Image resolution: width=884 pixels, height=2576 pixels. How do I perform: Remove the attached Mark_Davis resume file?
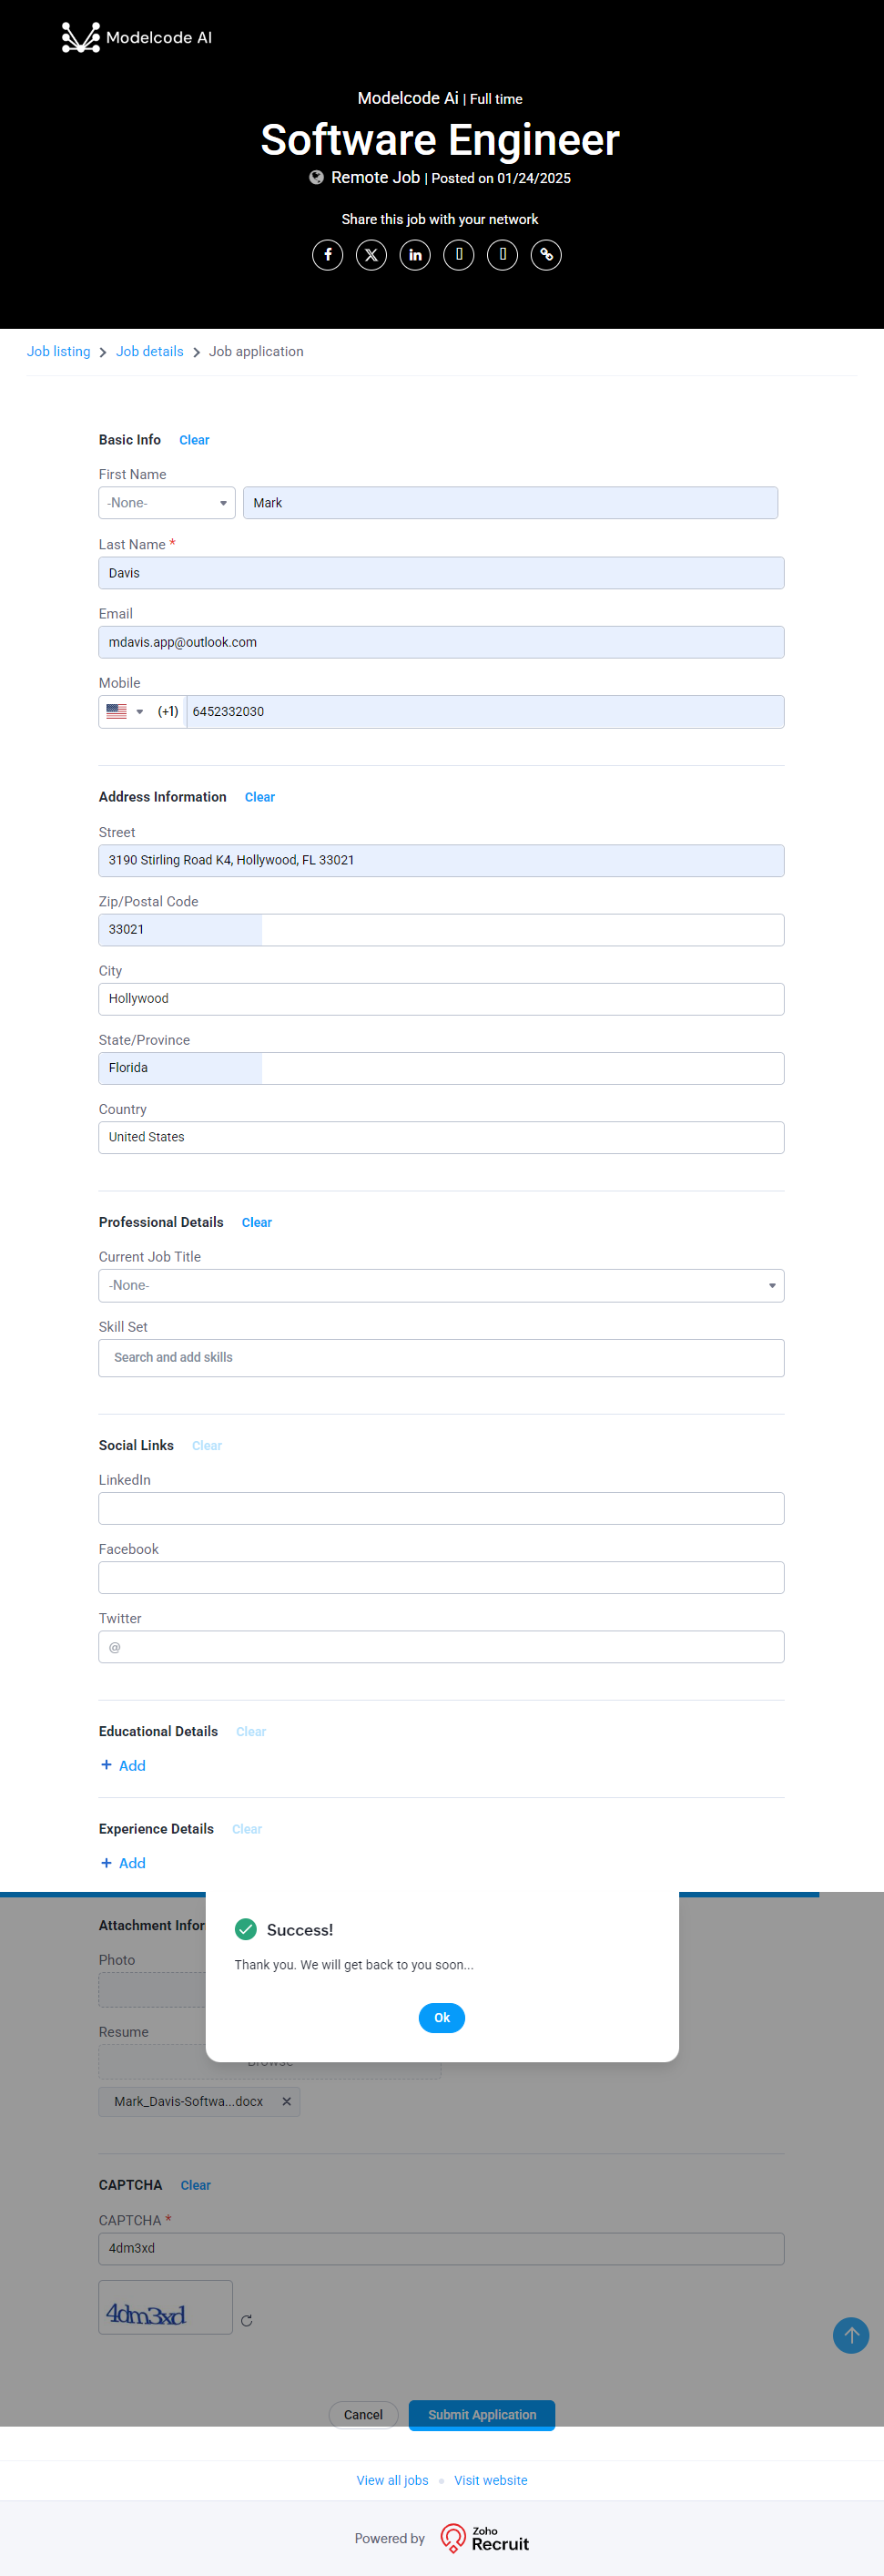pyautogui.click(x=287, y=2101)
